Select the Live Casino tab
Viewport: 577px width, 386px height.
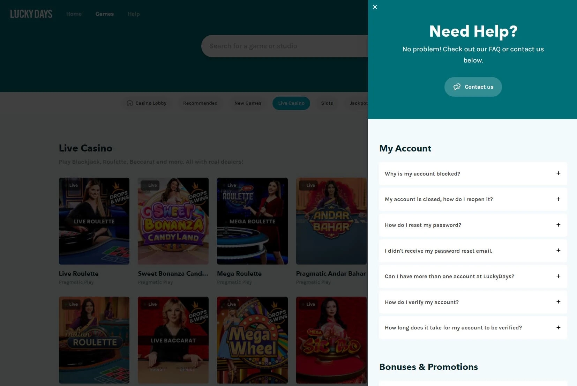[x=291, y=103]
